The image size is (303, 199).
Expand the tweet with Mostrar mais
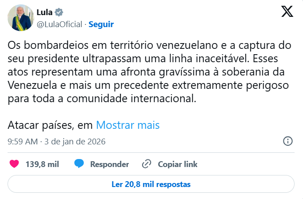pyautogui.click(x=128, y=125)
